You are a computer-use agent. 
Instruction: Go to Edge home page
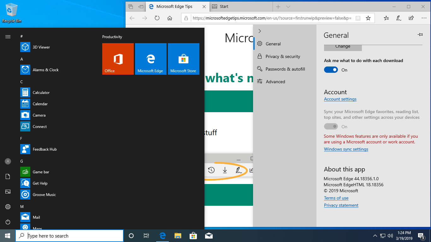click(x=170, y=18)
